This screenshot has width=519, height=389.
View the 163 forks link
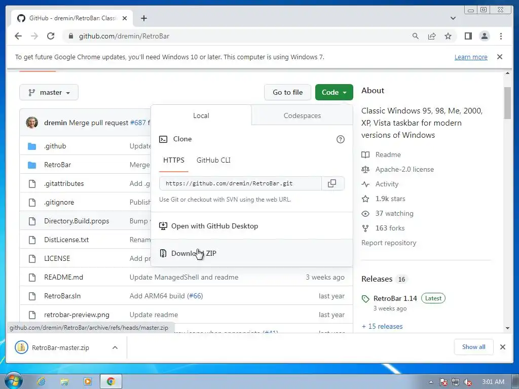click(x=390, y=228)
